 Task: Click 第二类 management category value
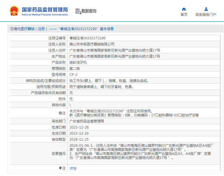74,69
